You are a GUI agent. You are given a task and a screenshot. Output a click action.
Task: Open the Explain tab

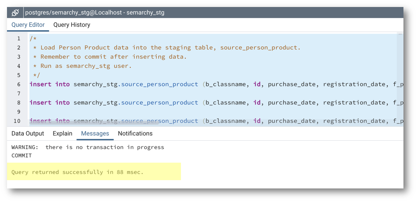pos(63,133)
